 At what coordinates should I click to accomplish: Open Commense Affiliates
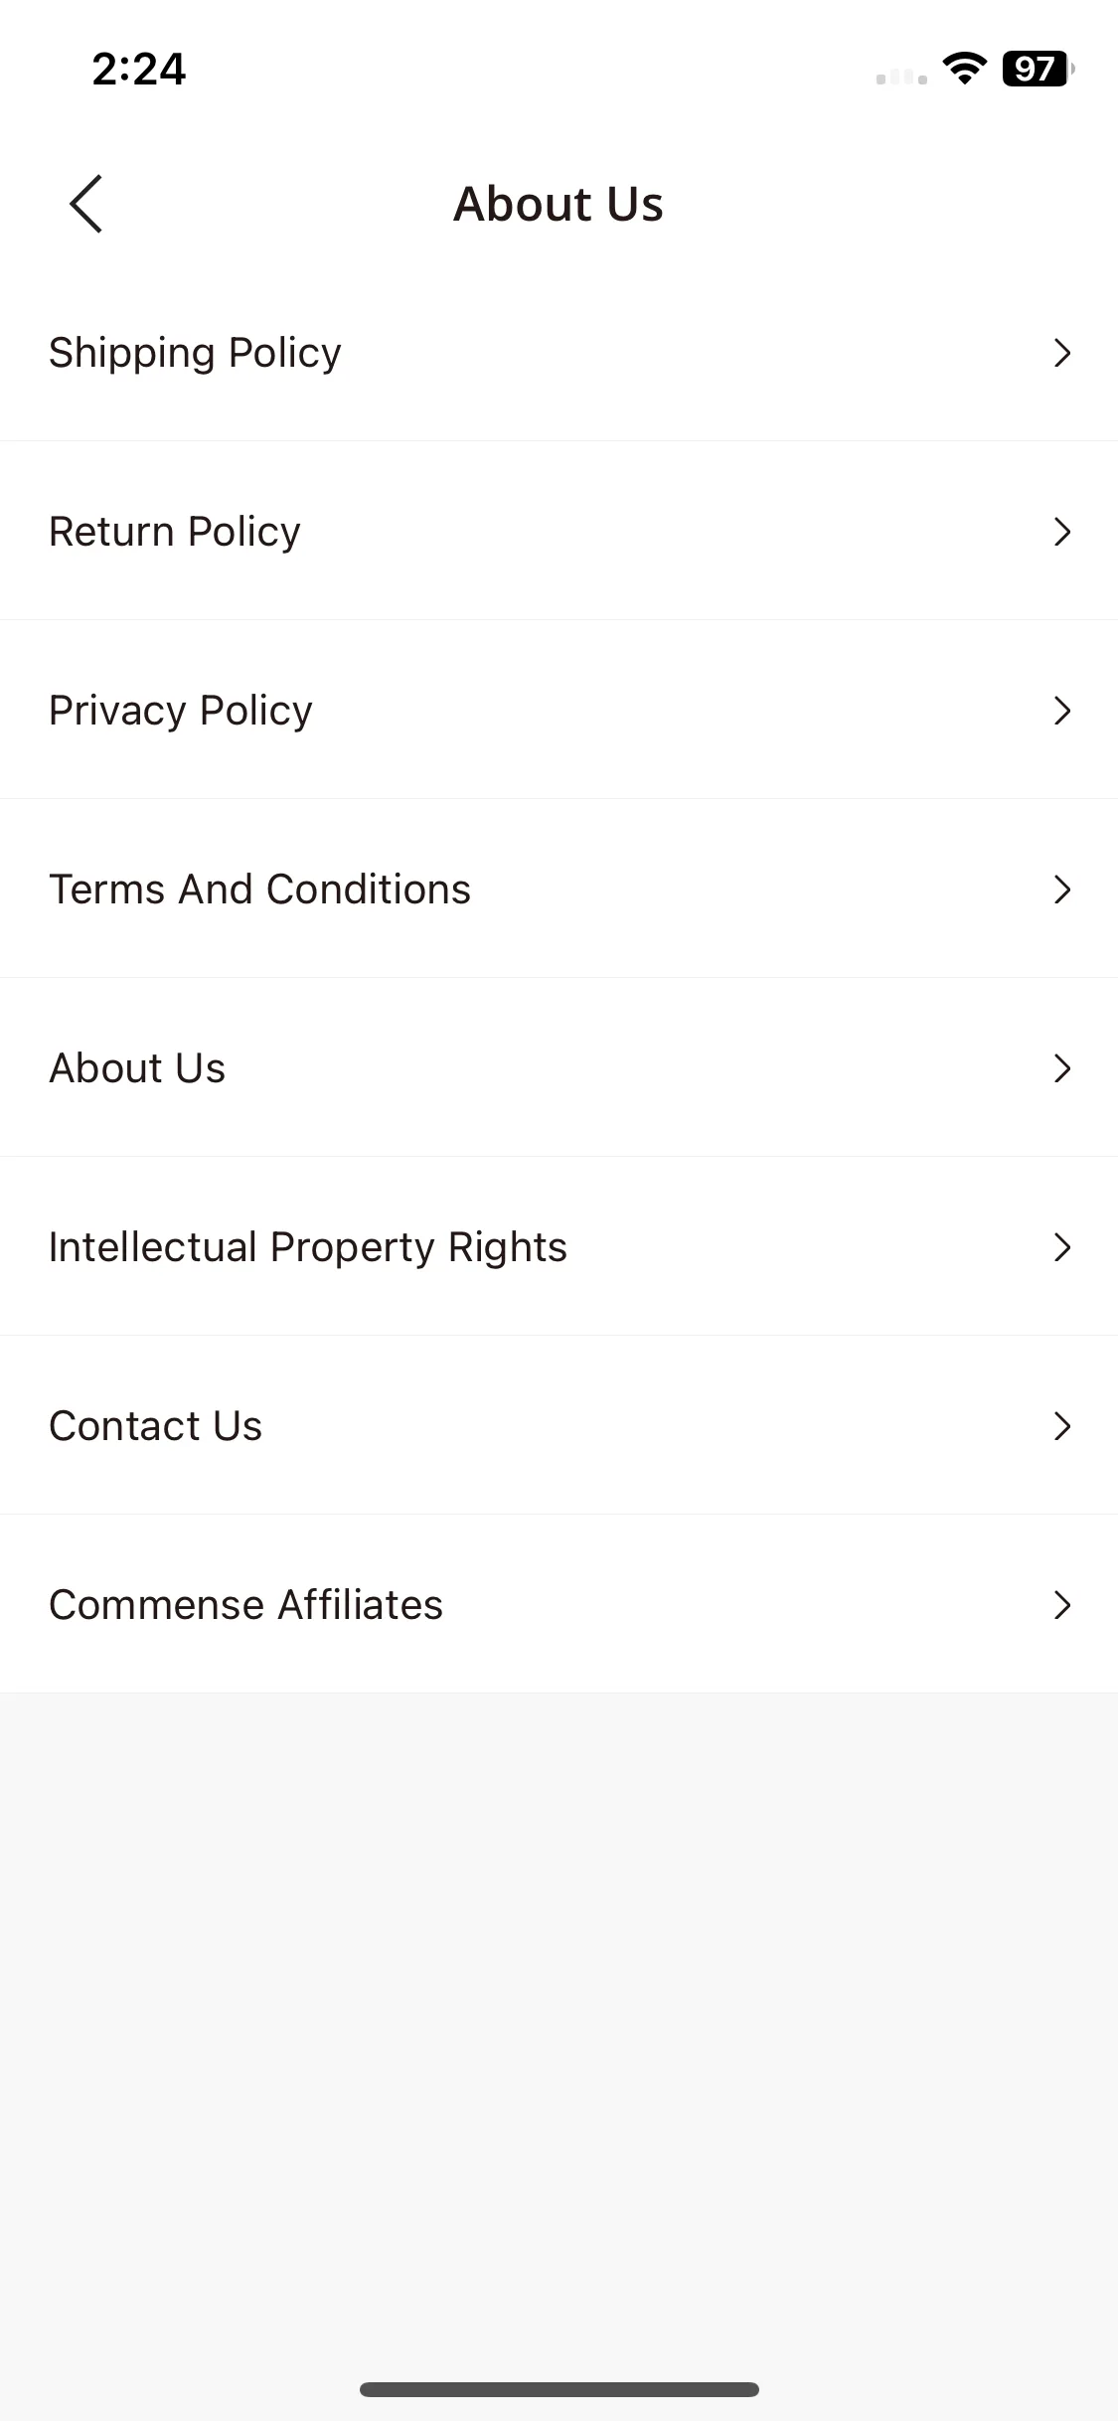tap(559, 1605)
